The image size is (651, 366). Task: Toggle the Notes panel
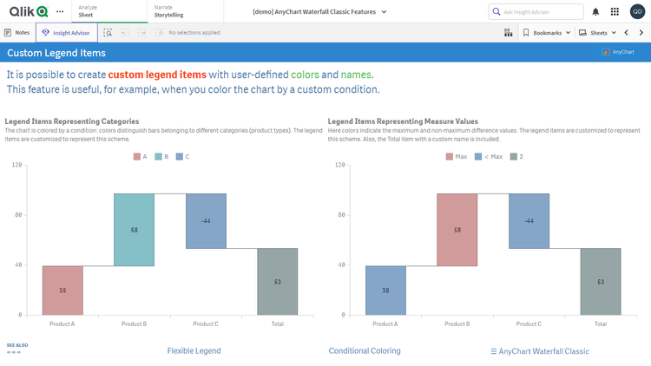17,32
